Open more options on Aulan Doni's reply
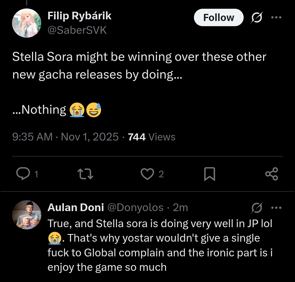The image size is (295, 282). (x=276, y=208)
